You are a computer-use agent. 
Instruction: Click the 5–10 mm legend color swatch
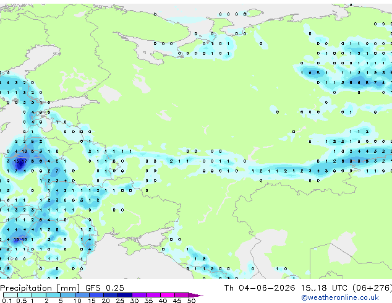67,295
